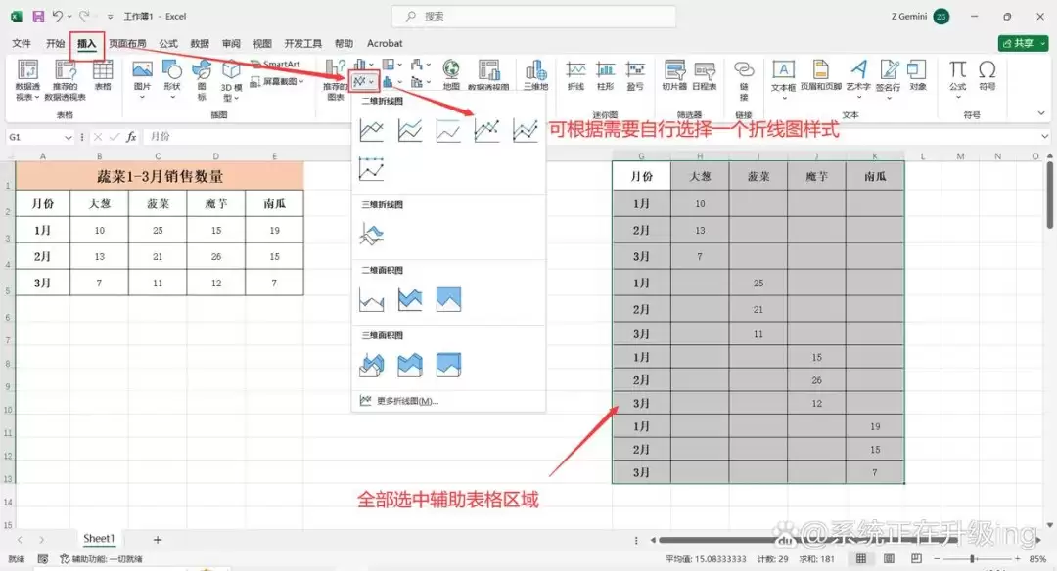Insert a Slicer filter
Screen dimensions: 1057x571
coord(674,75)
